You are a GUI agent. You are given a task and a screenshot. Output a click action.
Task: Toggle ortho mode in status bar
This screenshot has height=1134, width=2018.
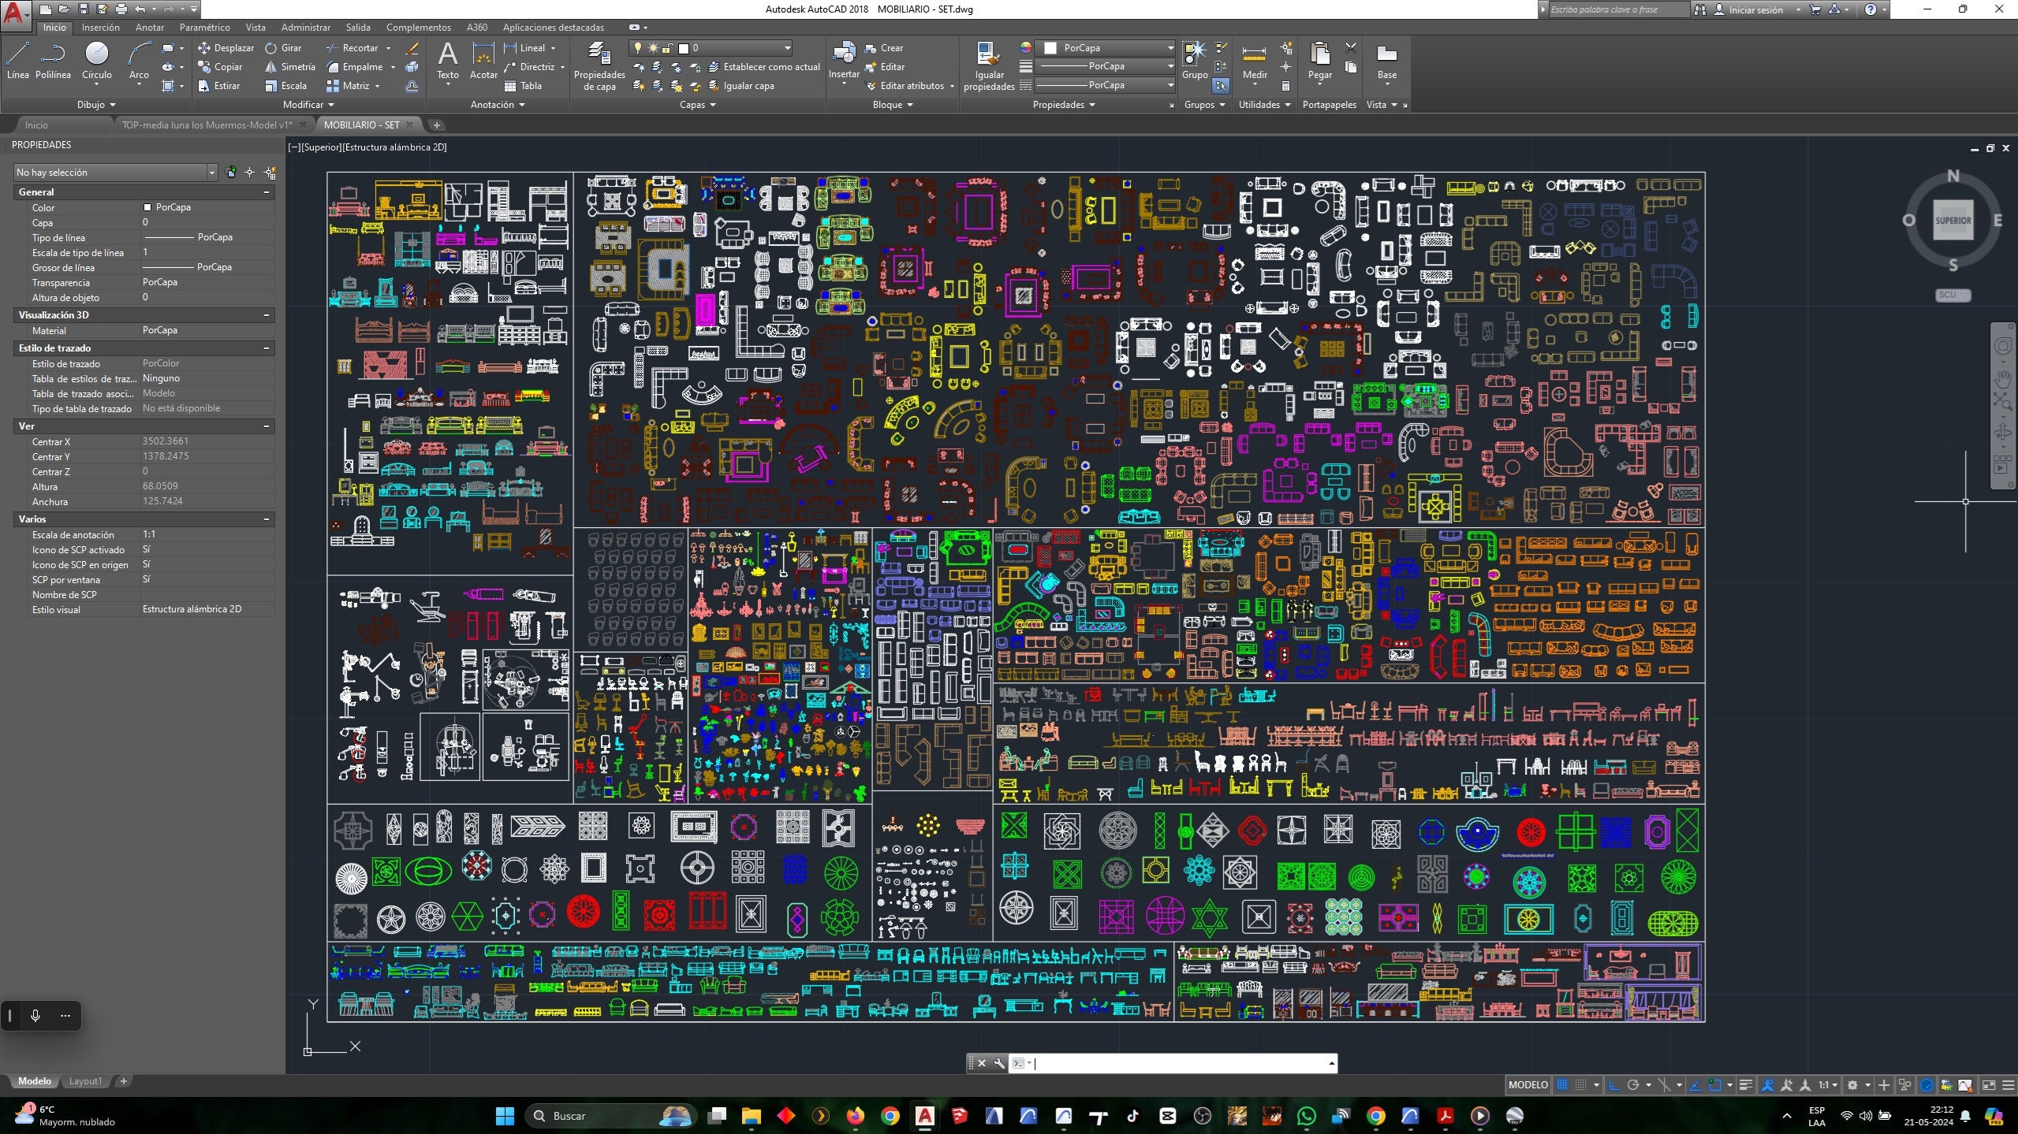pos(1613,1085)
